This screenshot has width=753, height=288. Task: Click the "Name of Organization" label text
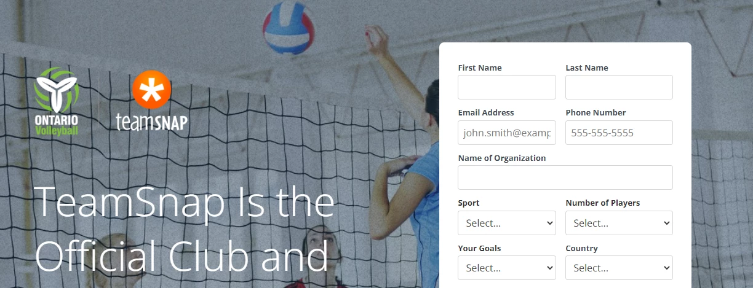502,158
